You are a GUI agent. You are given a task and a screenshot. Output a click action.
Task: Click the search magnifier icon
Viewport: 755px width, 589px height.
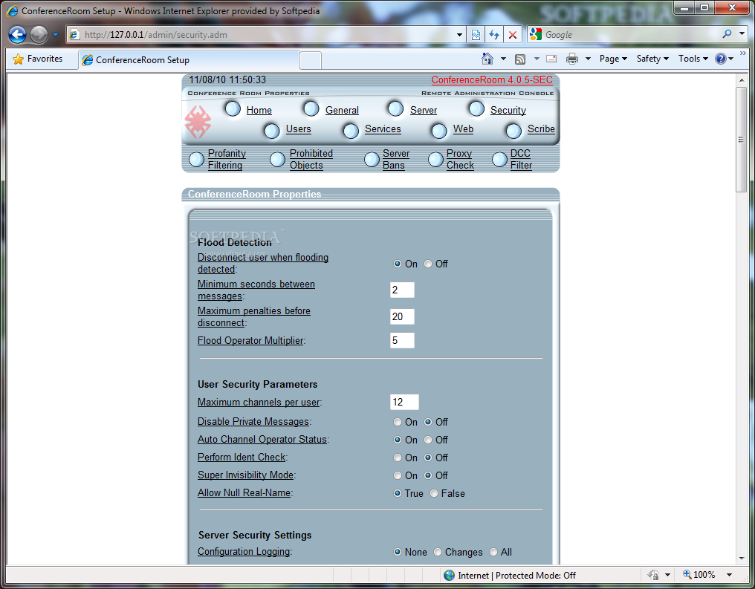click(x=727, y=33)
